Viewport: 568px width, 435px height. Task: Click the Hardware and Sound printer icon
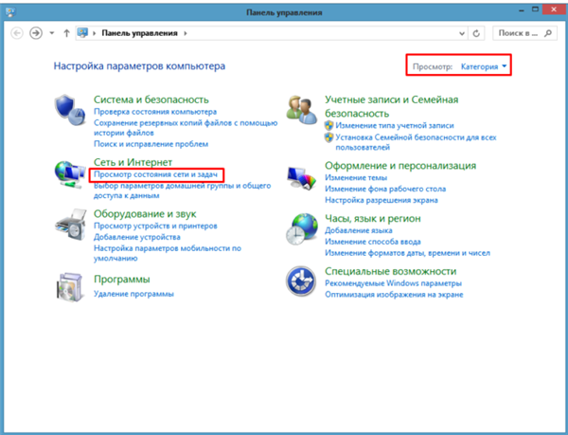[x=71, y=225]
